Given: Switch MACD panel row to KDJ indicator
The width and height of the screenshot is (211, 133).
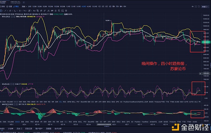Looking at the screenshot, I should [66, 122].
